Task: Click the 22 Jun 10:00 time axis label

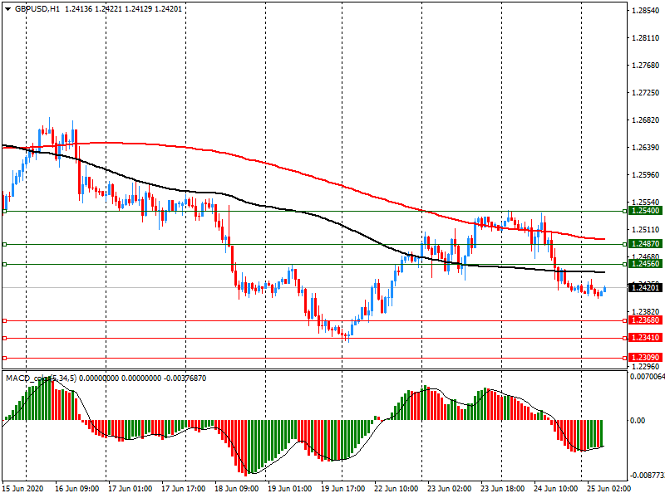Action: tap(397, 489)
